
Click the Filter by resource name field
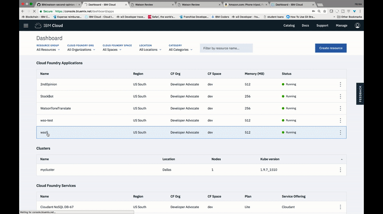pyautogui.click(x=226, y=48)
